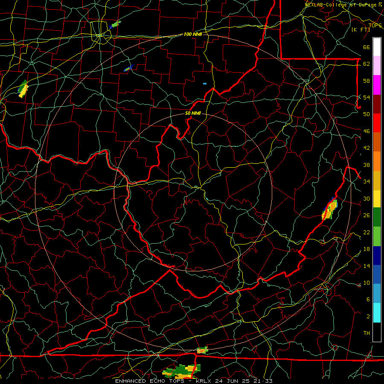Screen dimensions: 384x384
Task: Click the large green echo cluster at bottom
Action: pyautogui.click(x=182, y=372)
